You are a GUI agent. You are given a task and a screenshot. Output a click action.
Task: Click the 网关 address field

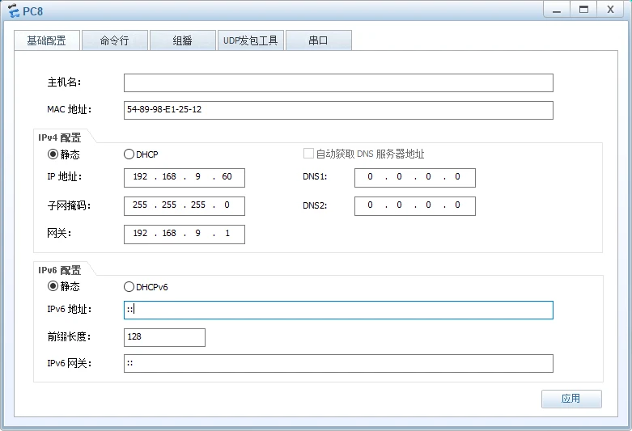(x=184, y=234)
